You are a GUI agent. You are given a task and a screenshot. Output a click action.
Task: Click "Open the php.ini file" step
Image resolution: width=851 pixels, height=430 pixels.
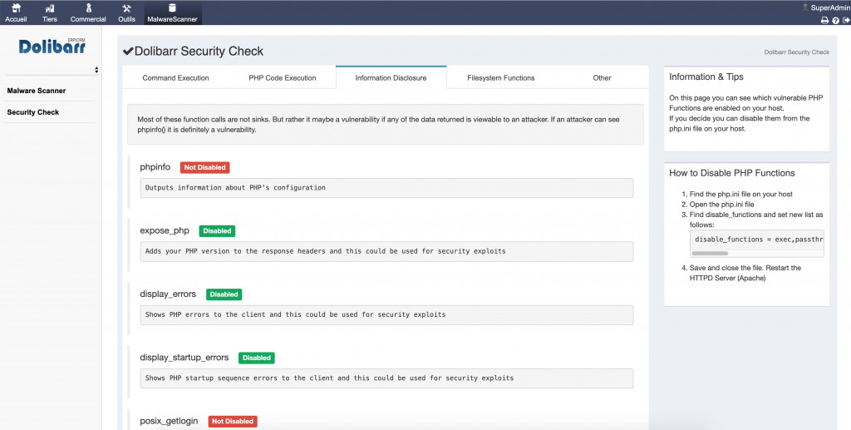(x=722, y=204)
